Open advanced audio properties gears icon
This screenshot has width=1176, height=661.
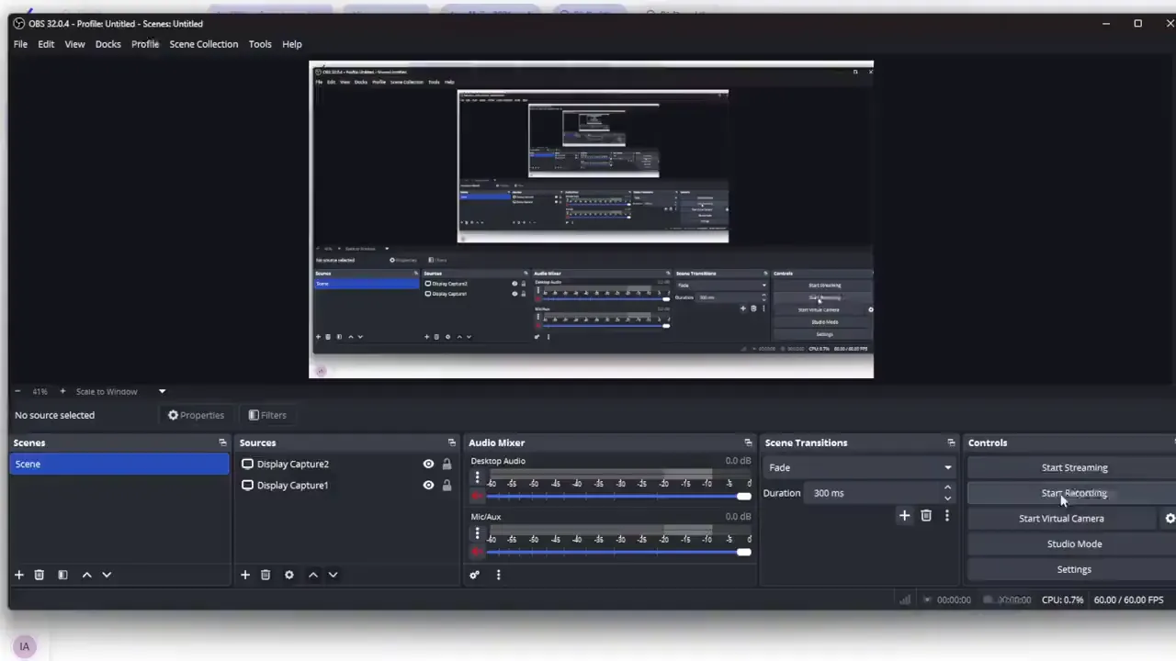(474, 575)
